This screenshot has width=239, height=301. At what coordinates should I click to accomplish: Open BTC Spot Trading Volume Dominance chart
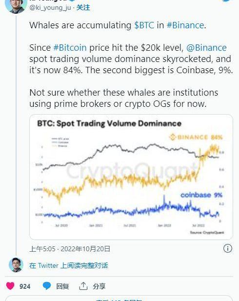point(131,177)
